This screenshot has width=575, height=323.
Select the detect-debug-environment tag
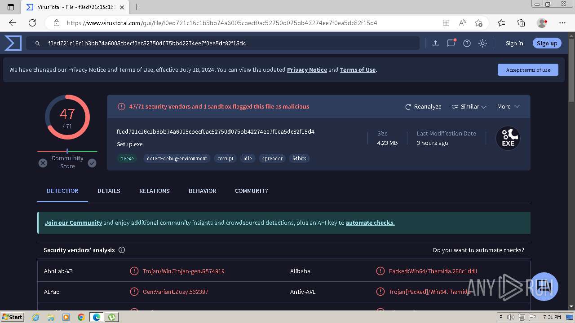pyautogui.click(x=177, y=158)
